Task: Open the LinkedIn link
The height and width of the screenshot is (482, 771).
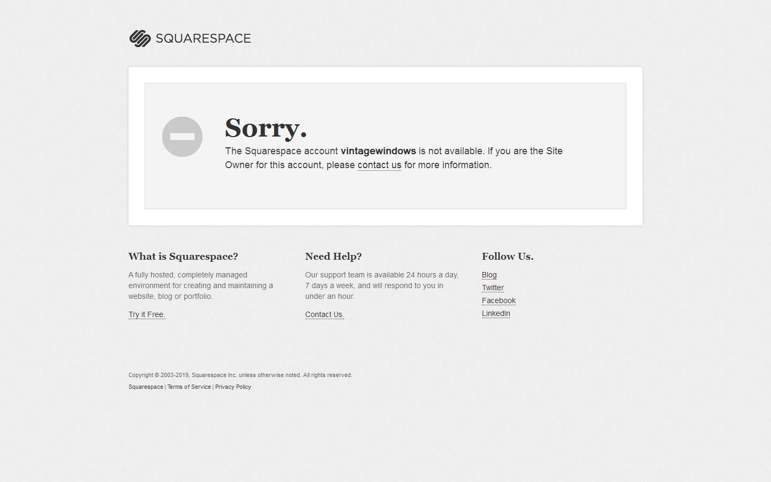Action: (496, 313)
